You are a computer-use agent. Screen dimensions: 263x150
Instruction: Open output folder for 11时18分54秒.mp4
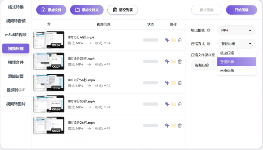173,83
